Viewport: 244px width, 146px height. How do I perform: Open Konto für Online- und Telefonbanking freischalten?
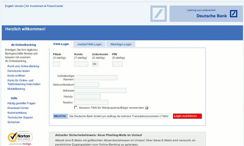tap(24, 82)
